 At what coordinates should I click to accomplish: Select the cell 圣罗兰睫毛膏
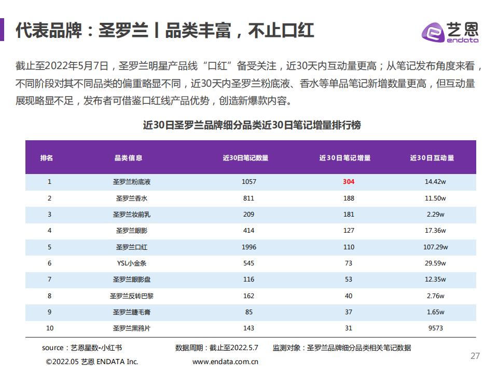131,312
